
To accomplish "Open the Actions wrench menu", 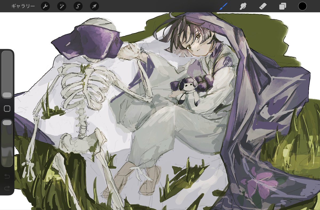I will (x=45, y=6).
